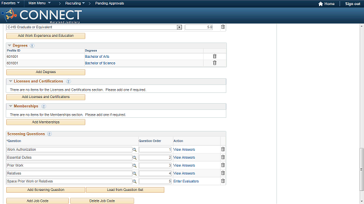This screenshot has height=204, width=364.
Task: Open lookup for Space Prior Work or Relatives
Action: pyautogui.click(x=134, y=181)
